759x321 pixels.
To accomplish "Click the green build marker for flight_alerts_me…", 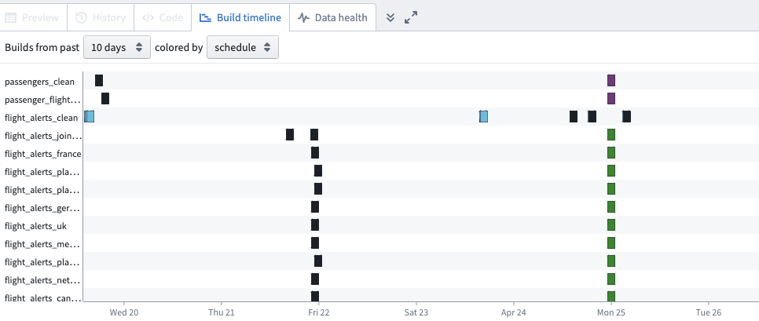I will point(610,243).
